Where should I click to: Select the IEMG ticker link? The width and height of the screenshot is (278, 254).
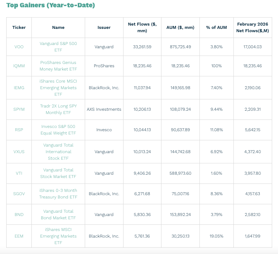click(19, 88)
